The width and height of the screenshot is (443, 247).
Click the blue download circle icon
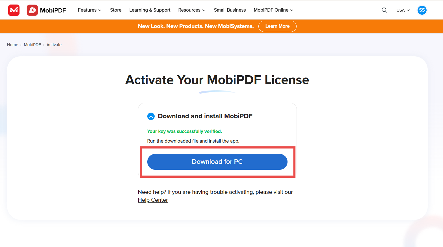point(151,116)
